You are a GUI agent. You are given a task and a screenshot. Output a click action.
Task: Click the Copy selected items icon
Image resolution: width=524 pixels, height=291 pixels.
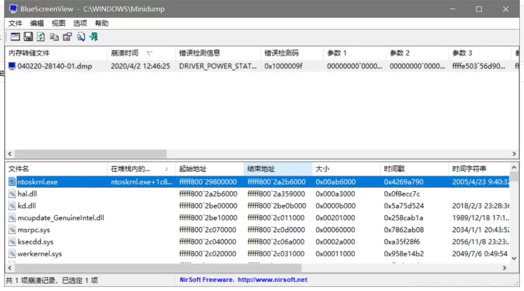coord(54,37)
